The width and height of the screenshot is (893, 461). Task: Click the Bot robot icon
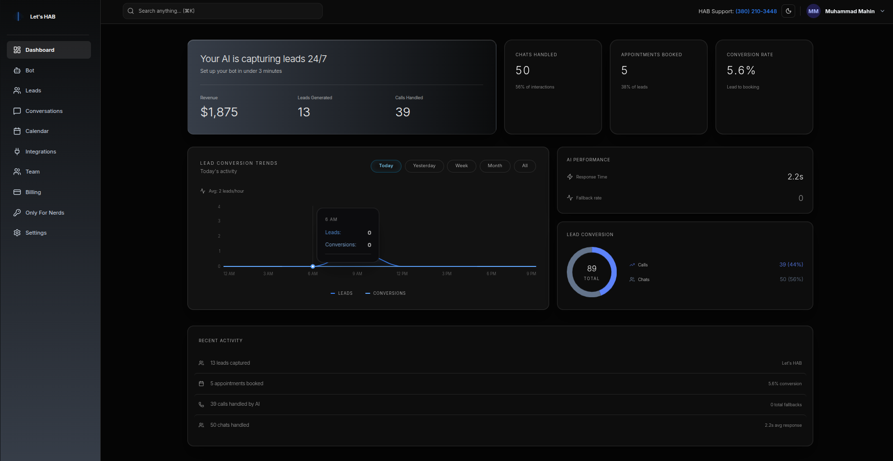pos(17,70)
